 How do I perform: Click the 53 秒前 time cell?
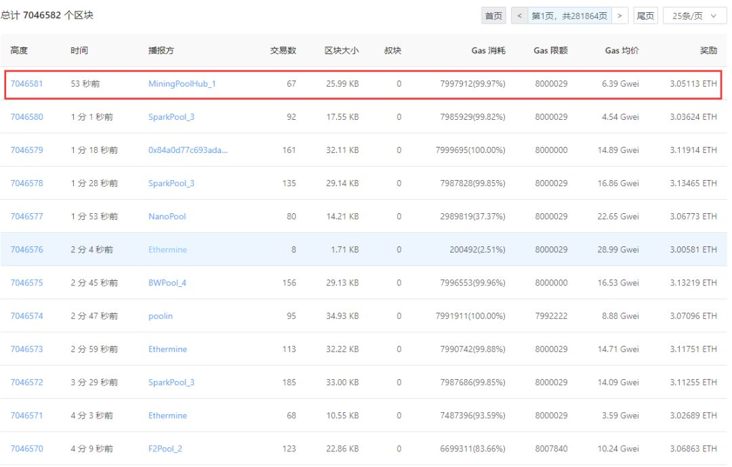pyautogui.click(x=85, y=84)
